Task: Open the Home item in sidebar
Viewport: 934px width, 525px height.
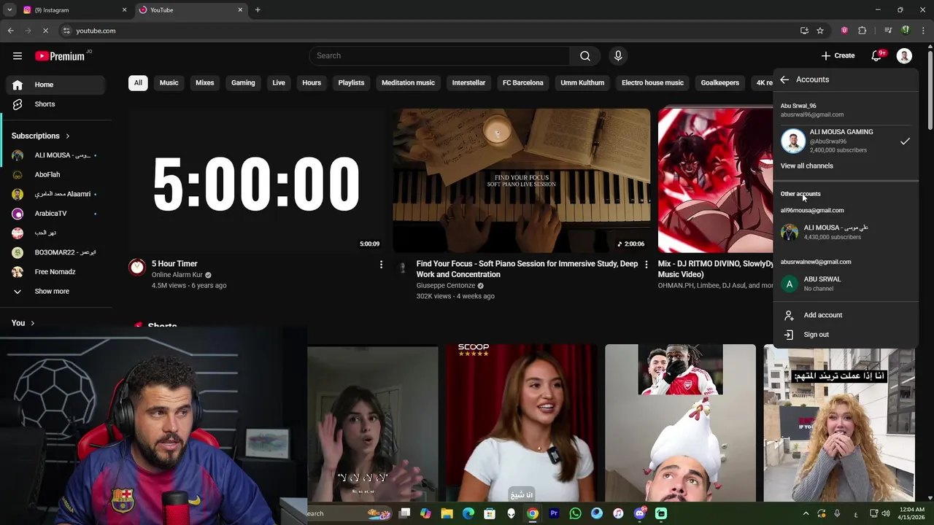Action: 56,85
